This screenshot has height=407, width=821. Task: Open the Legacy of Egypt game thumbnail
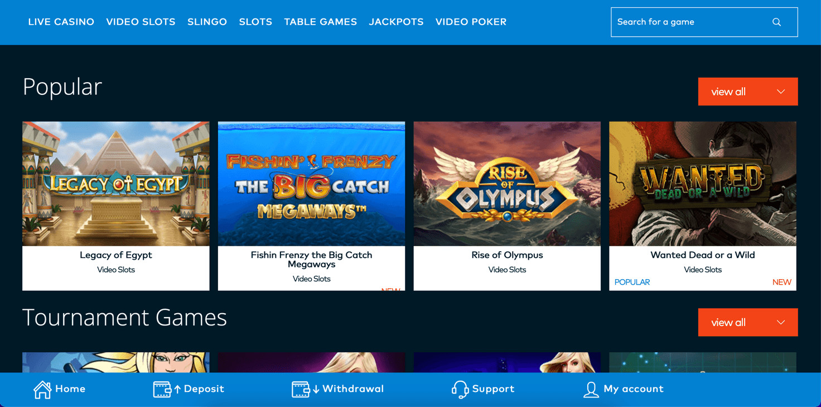click(116, 184)
